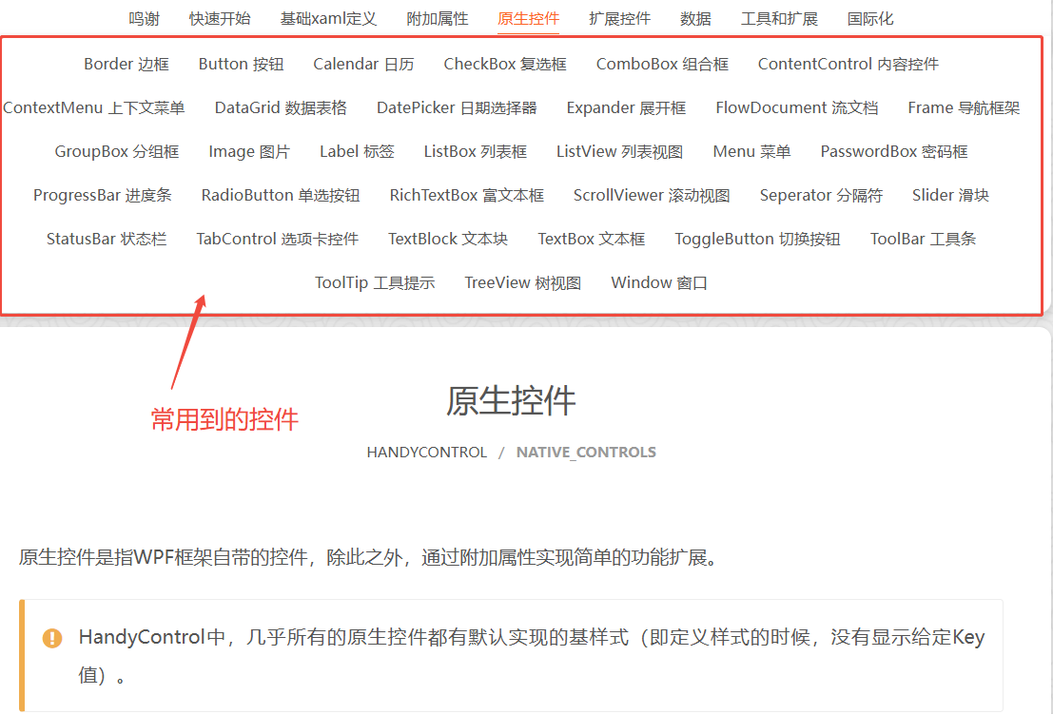This screenshot has width=1053, height=714.
Task: Open the ToolBar 工具条 link
Action: click(923, 239)
